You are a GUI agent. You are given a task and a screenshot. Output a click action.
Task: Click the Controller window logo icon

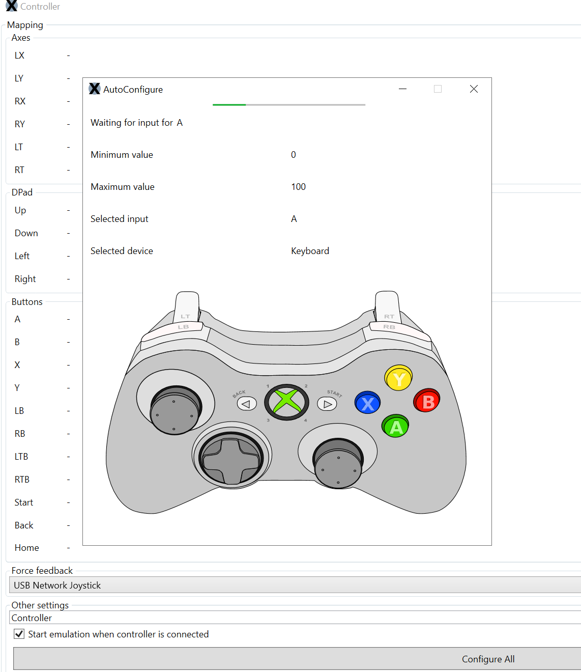tap(11, 6)
